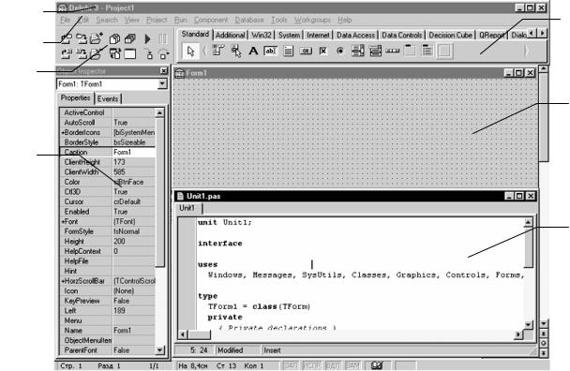Pick the GroupBox component from the palette
The width and height of the screenshot is (570, 371).
[x=410, y=51]
